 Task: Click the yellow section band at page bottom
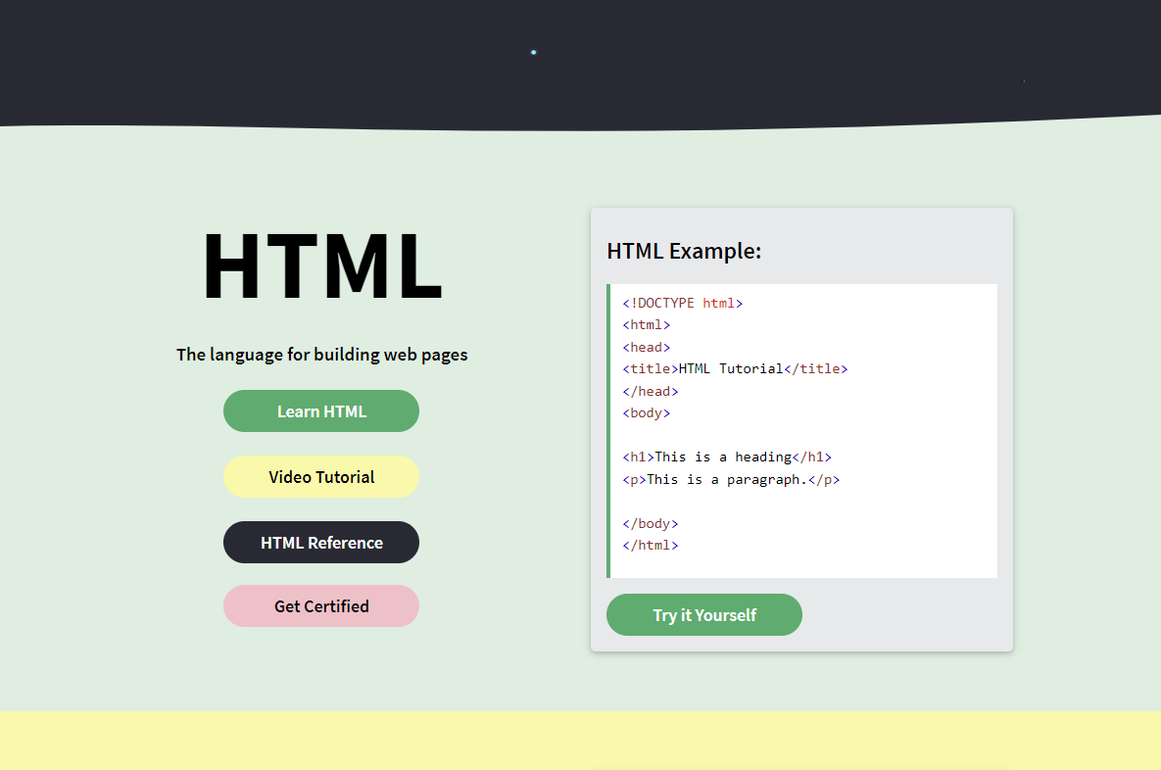coord(580,740)
